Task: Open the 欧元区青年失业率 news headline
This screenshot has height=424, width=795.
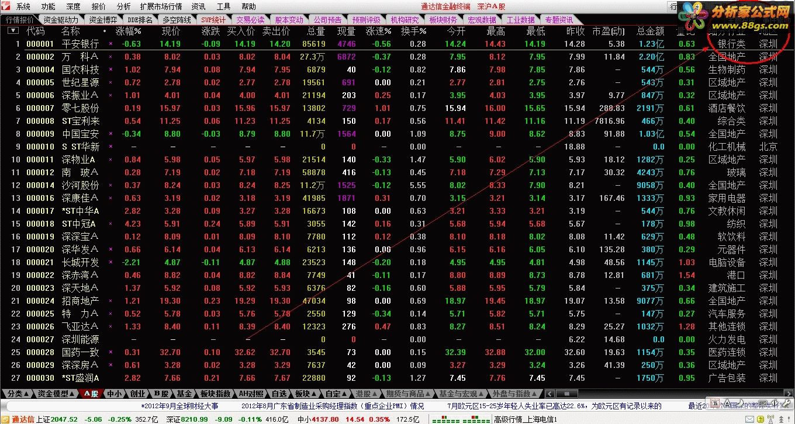Action: 554,406
